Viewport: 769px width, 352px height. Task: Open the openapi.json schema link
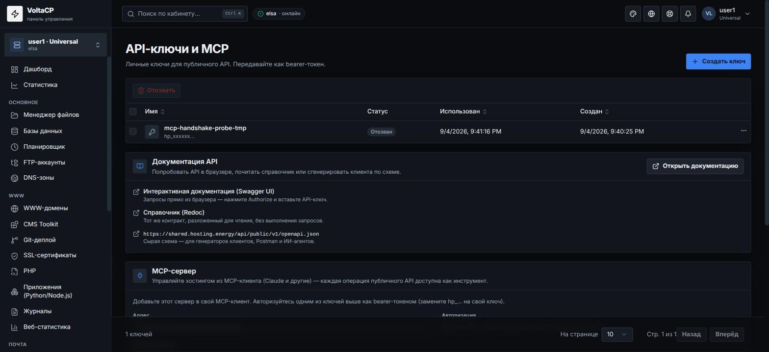tap(231, 234)
